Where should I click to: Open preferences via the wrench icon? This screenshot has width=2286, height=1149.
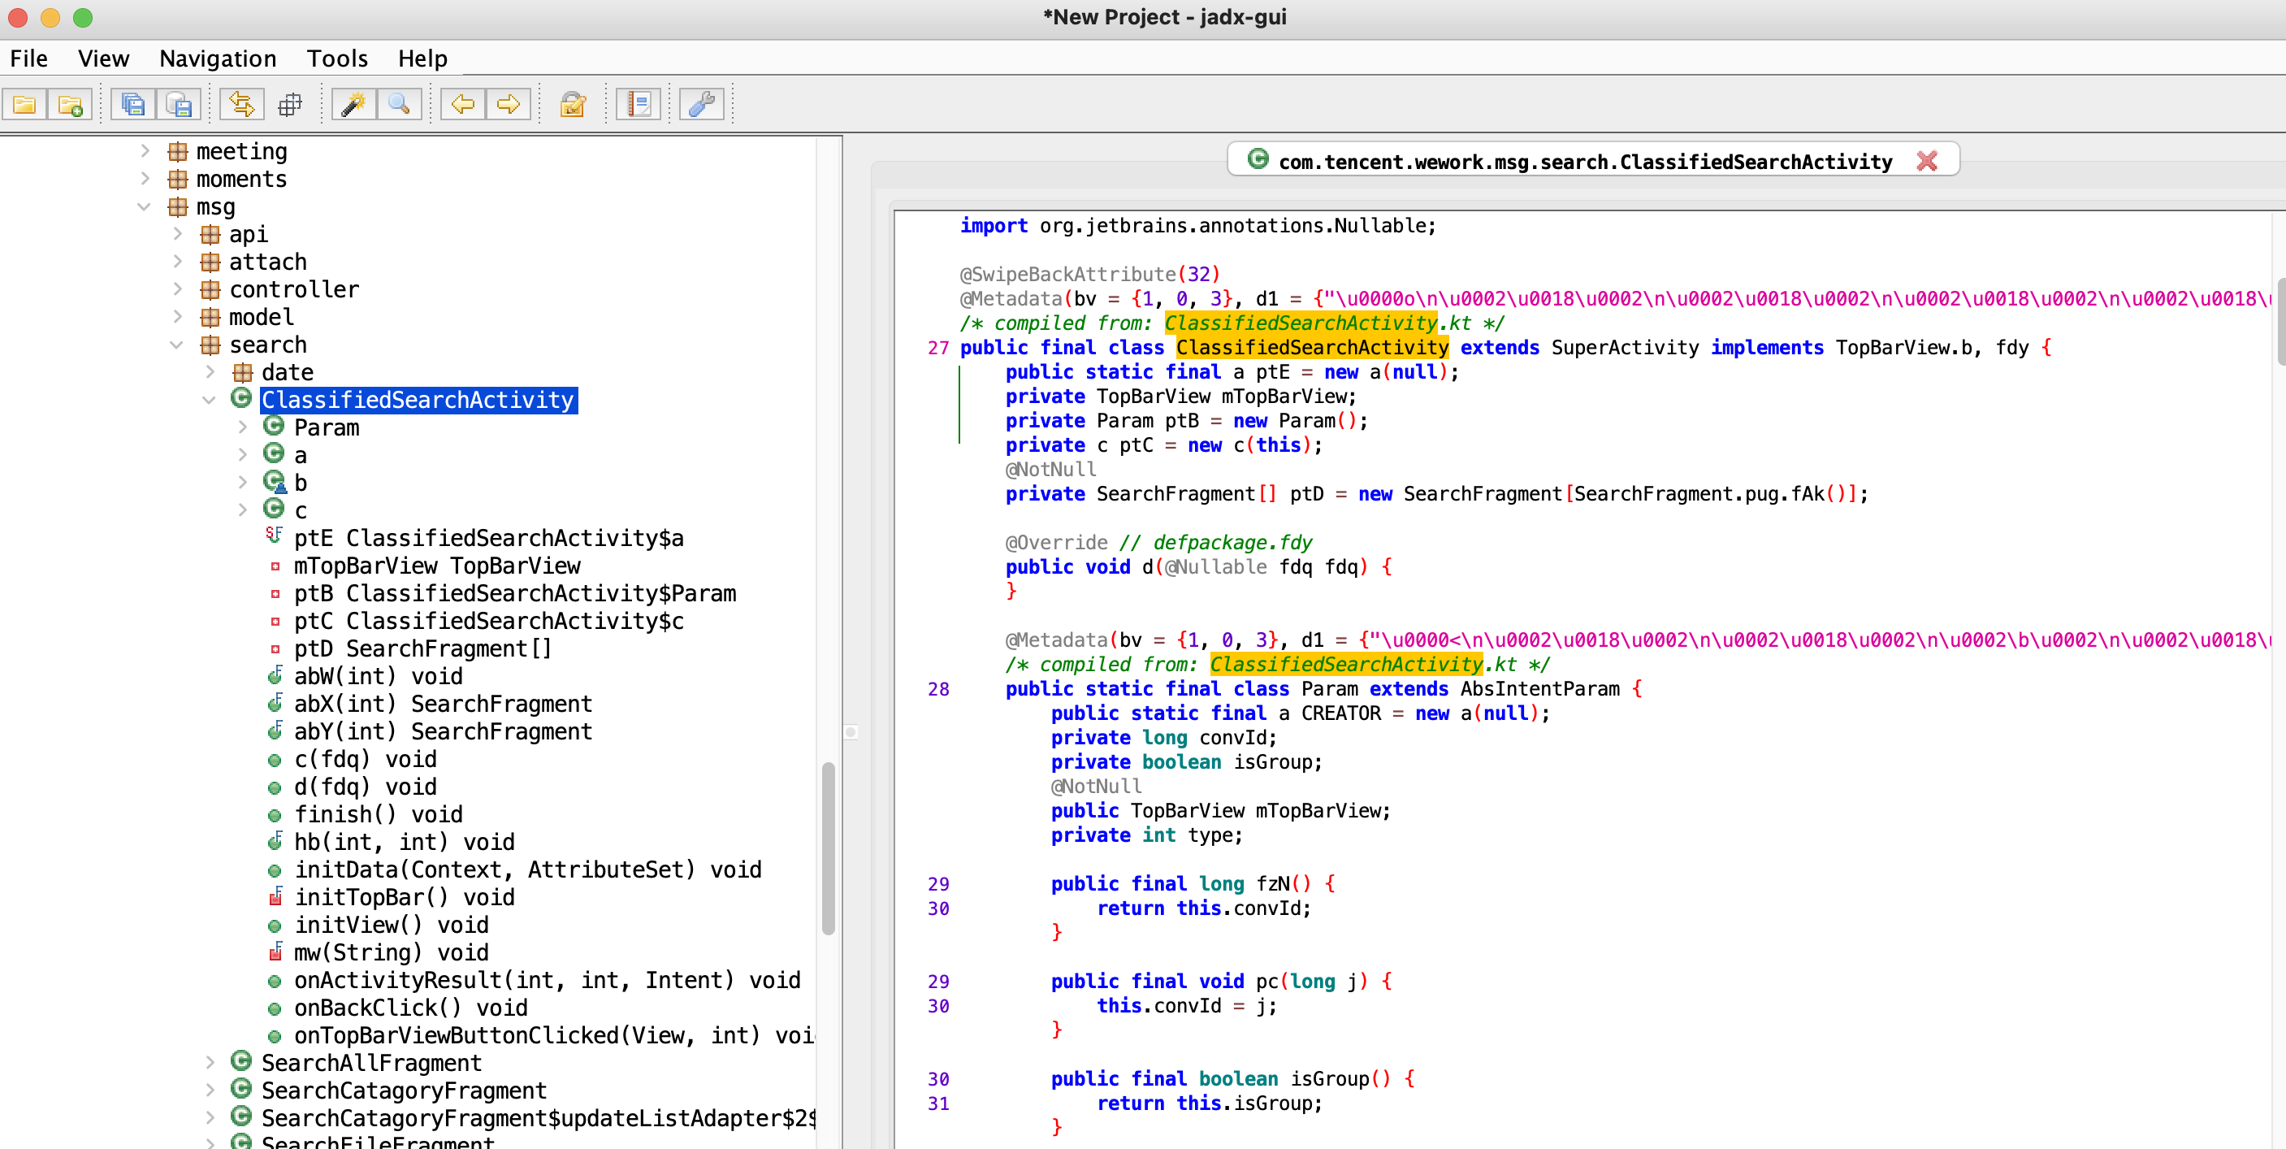(702, 105)
